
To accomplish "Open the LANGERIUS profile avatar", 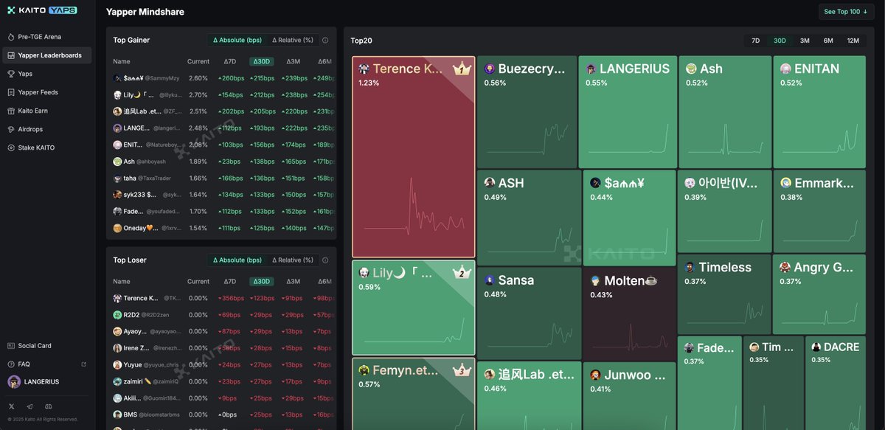I will tap(14, 382).
